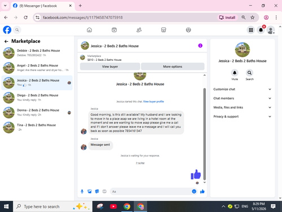Viewport: 282px width, 212px height.
Task: Navigate back in Chrome
Action: click(x=6, y=17)
